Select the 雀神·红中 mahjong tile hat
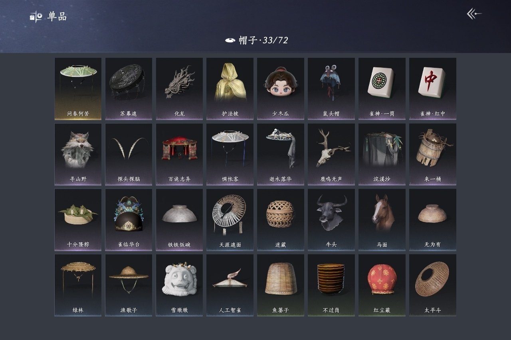The width and height of the screenshot is (511, 340). click(433, 89)
